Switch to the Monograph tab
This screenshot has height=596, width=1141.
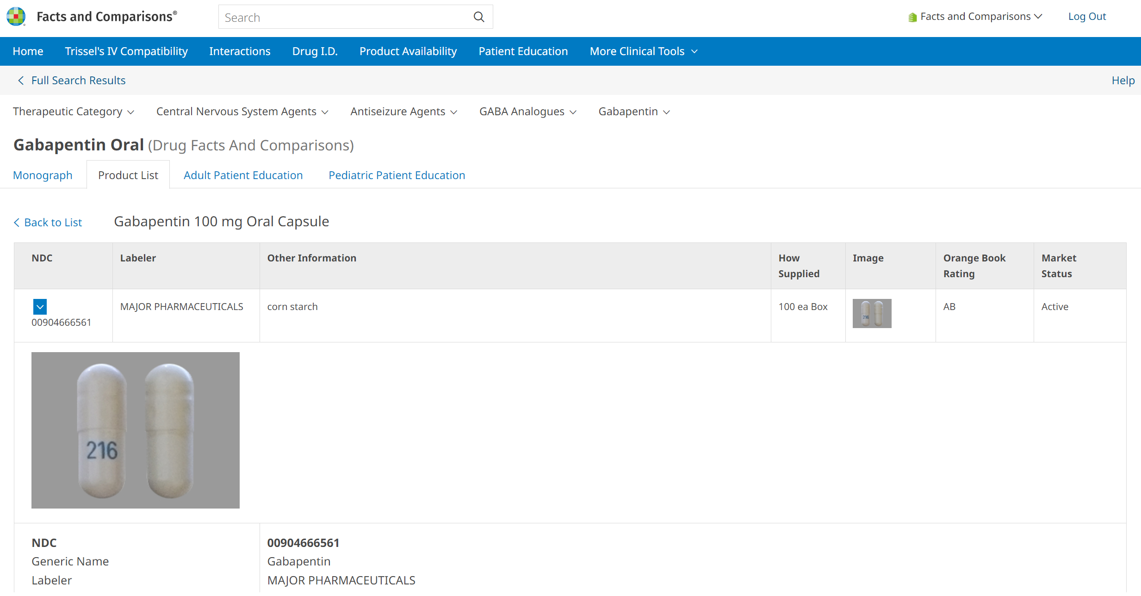[43, 175]
